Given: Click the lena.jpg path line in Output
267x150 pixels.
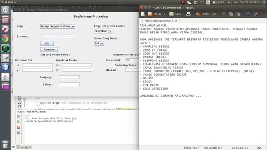Looking at the screenshot, I should click(49, 121).
